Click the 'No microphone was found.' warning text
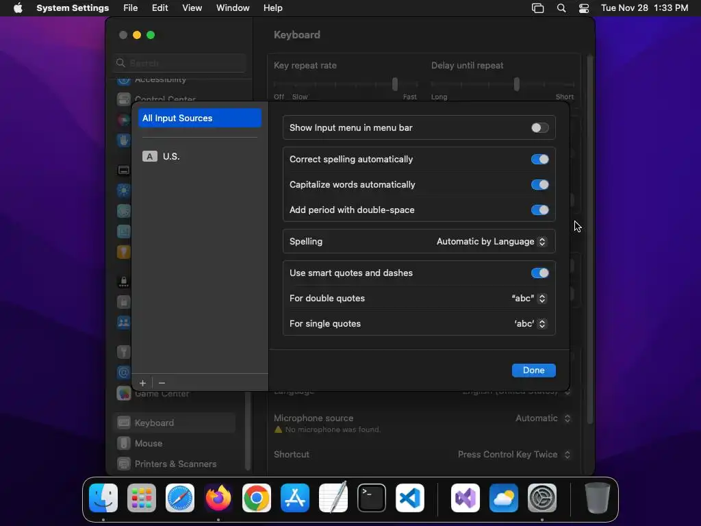This screenshot has width=701, height=526. click(333, 429)
